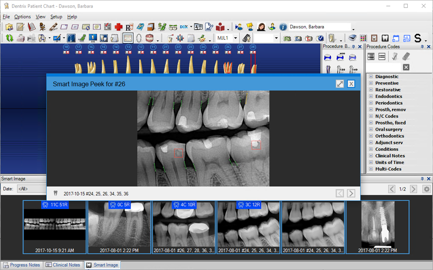Pin the Smart Image panel

422,179
